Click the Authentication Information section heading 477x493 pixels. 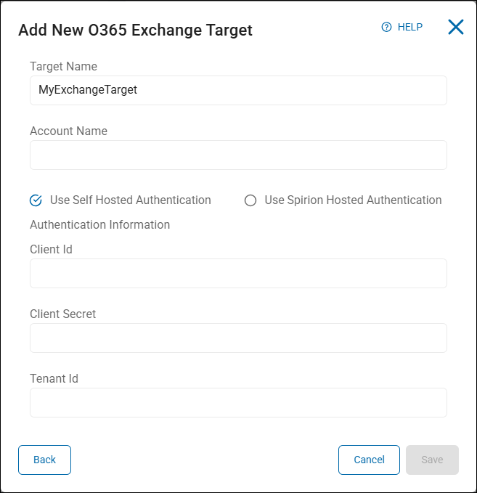(99, 225)
